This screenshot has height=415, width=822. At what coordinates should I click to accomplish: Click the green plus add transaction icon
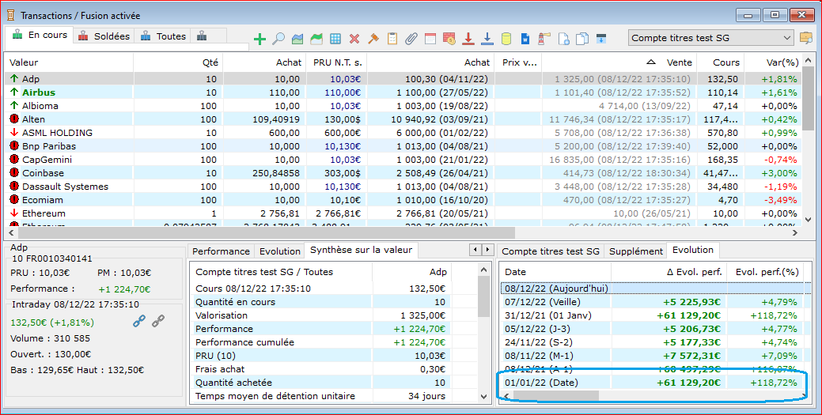[x=259, y=38]
